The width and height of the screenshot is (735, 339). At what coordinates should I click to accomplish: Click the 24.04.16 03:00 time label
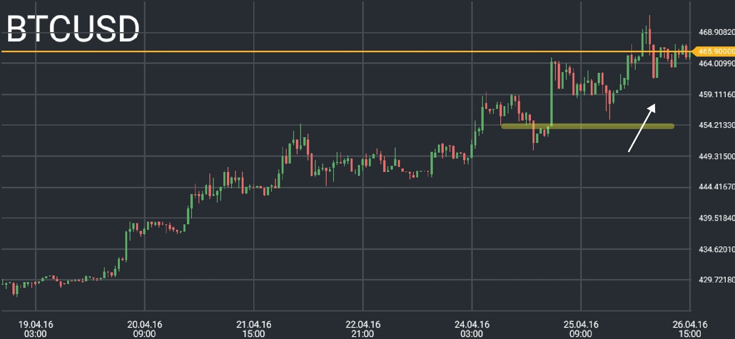click(472, 329)
